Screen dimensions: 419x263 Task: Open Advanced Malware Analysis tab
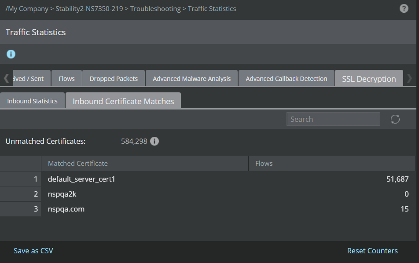tap(191, 78)
